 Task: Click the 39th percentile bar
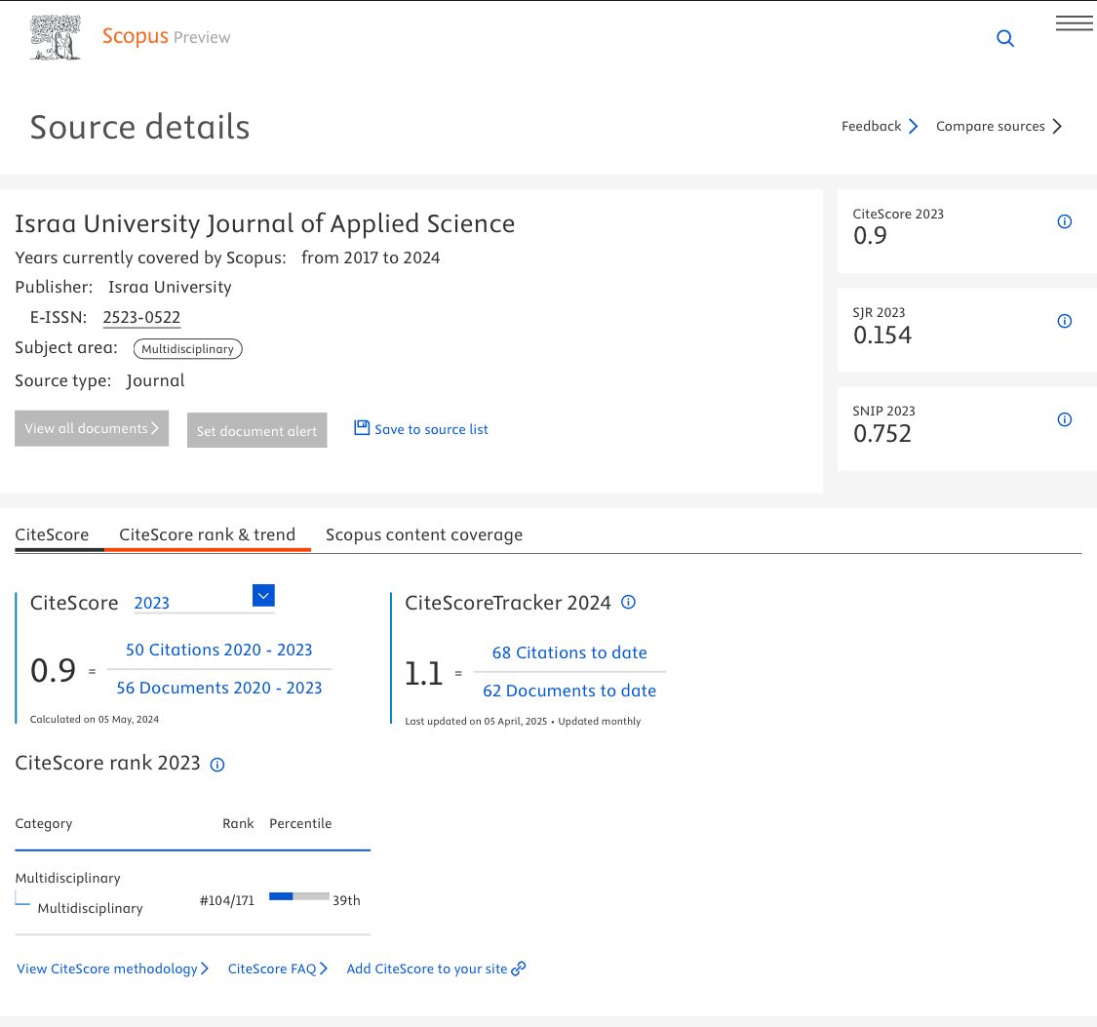(x=298, y=896)
